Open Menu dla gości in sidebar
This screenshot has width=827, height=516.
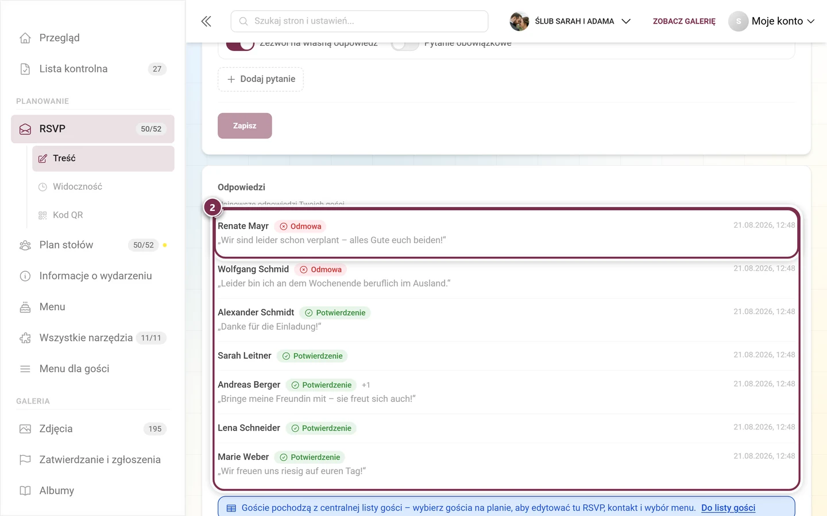click(92, 369)
